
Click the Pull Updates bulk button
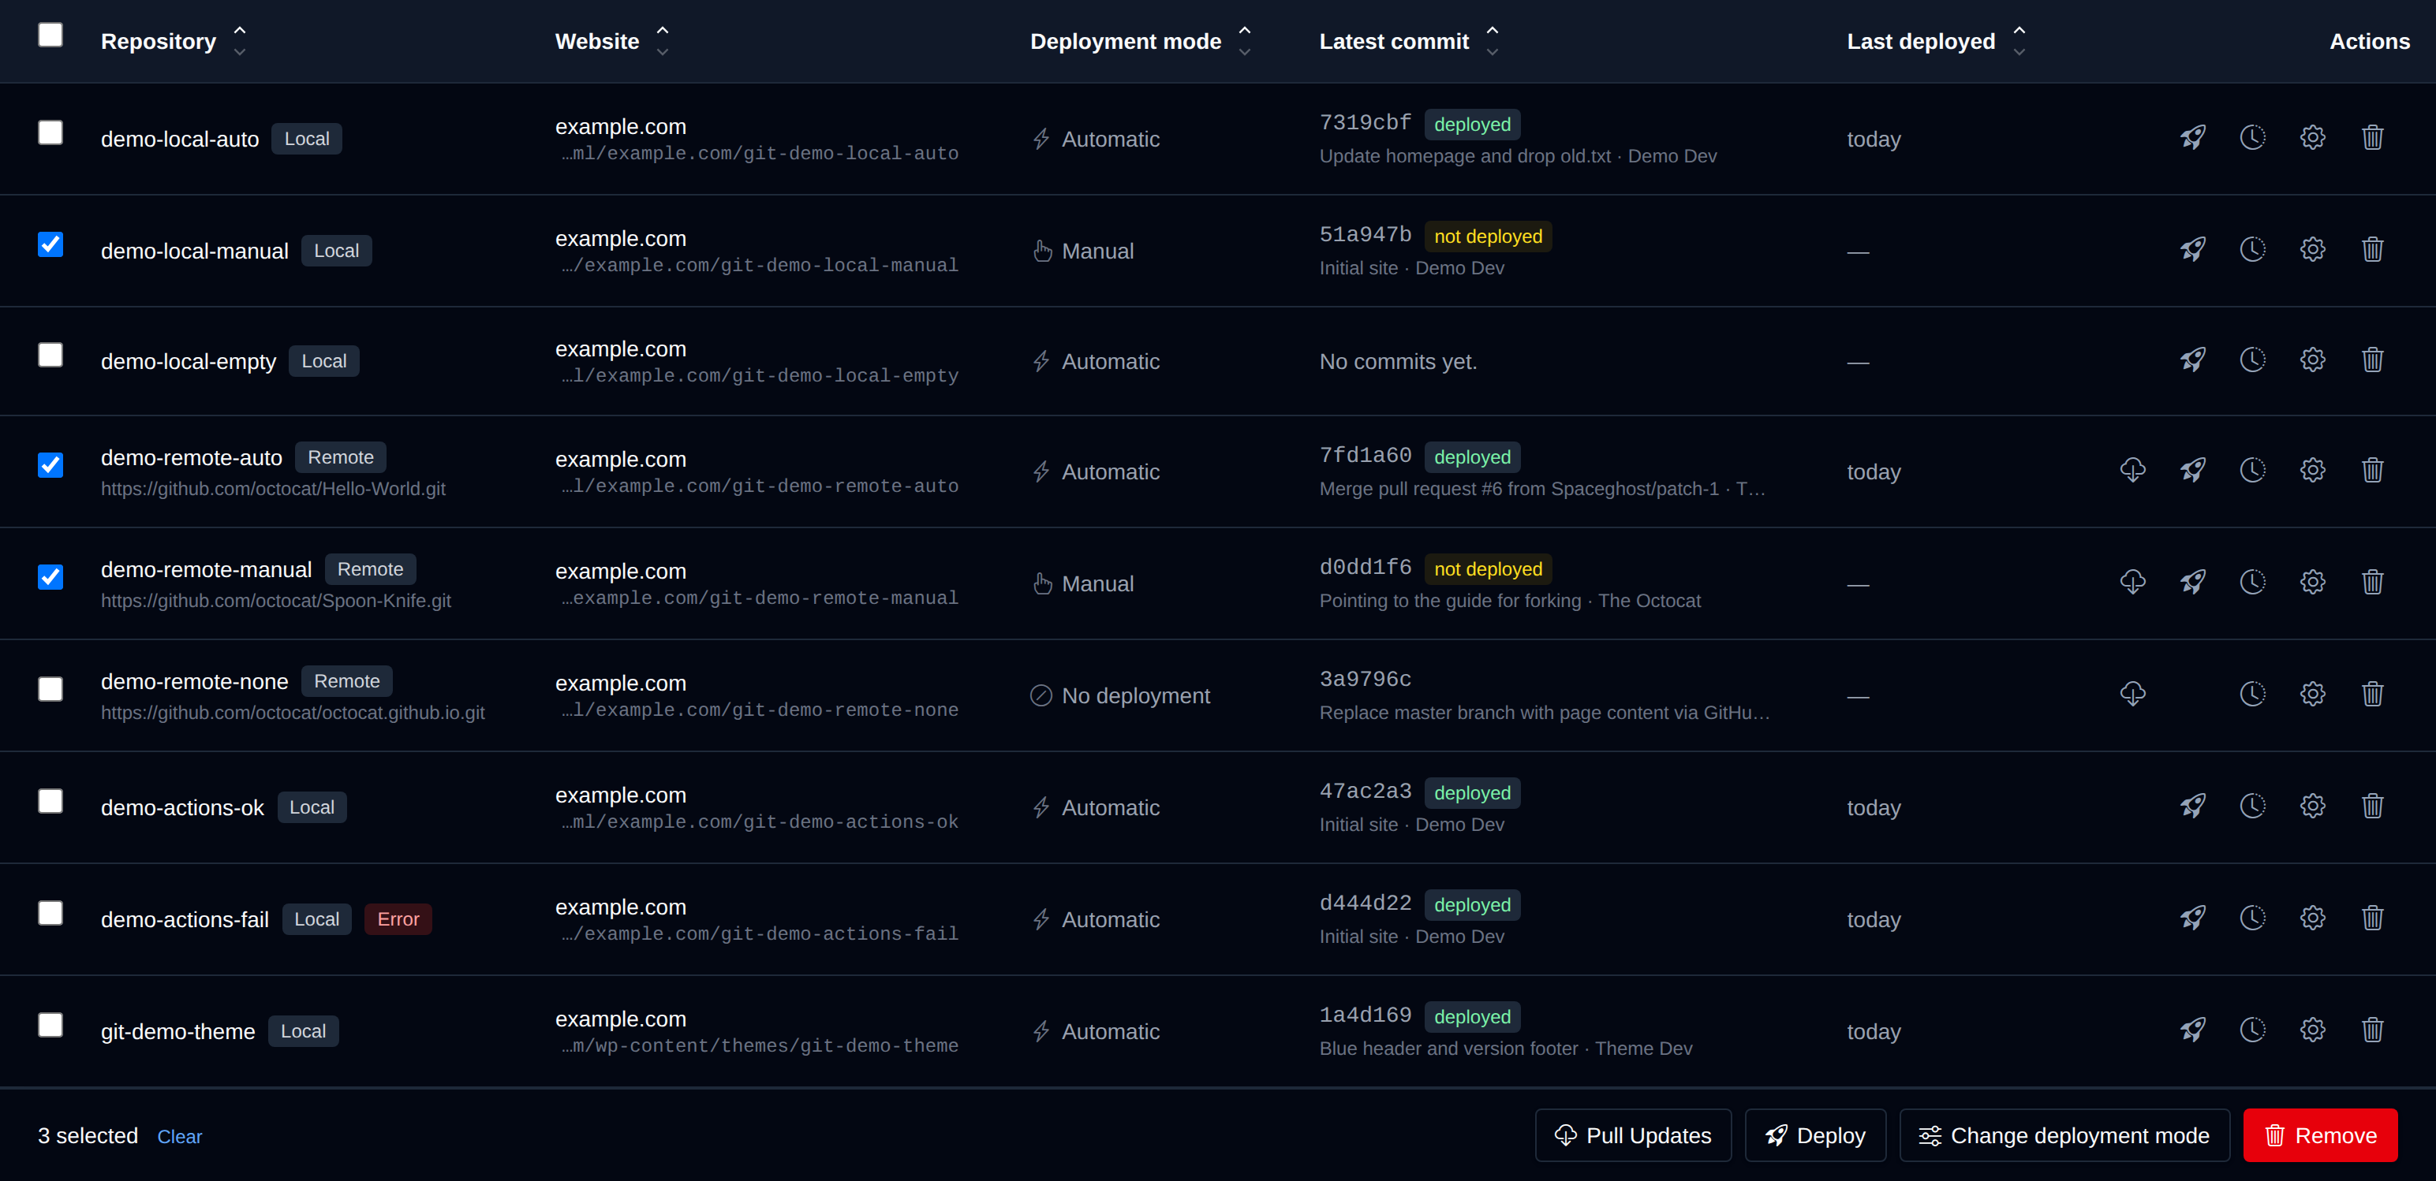[x=1633, y=1135]
